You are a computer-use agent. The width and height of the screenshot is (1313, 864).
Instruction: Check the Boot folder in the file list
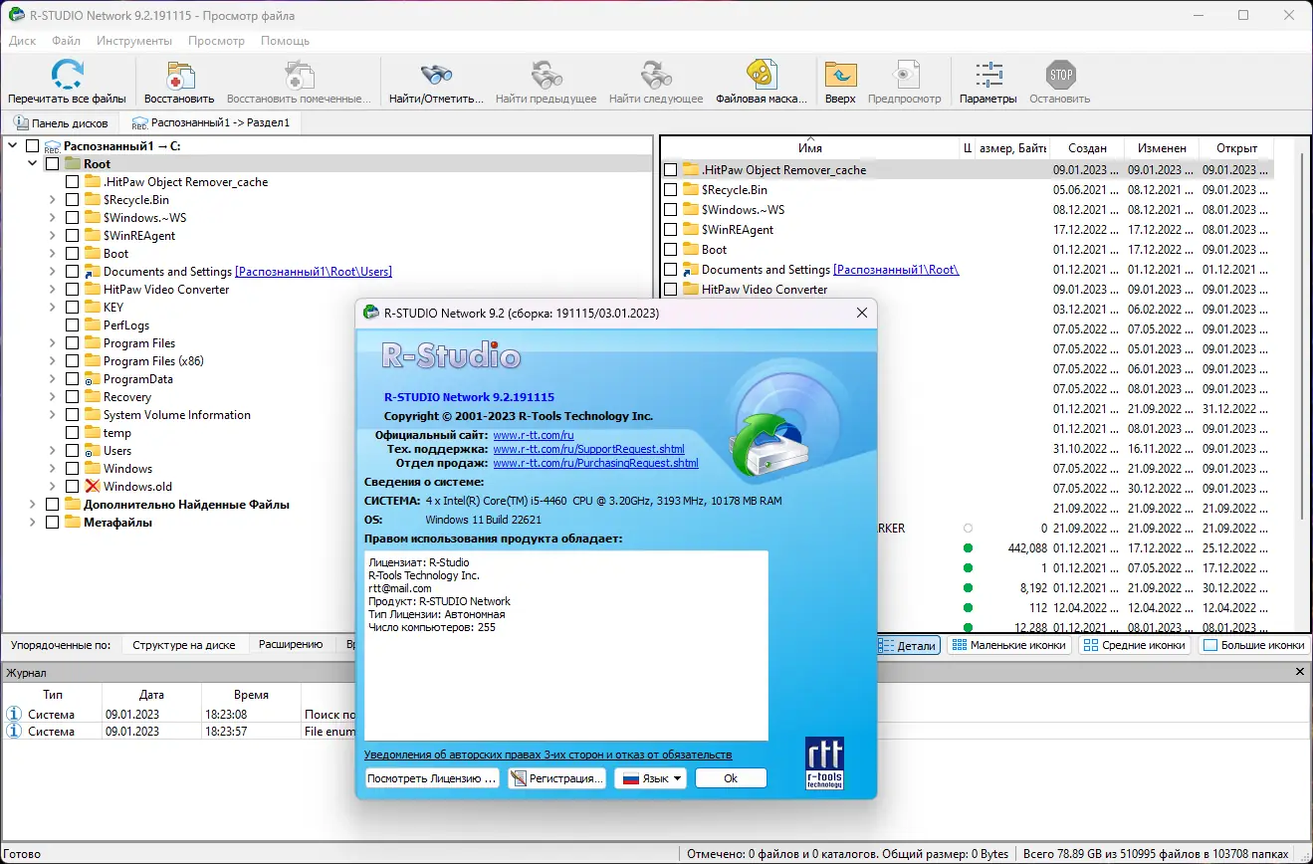(671, 249)
